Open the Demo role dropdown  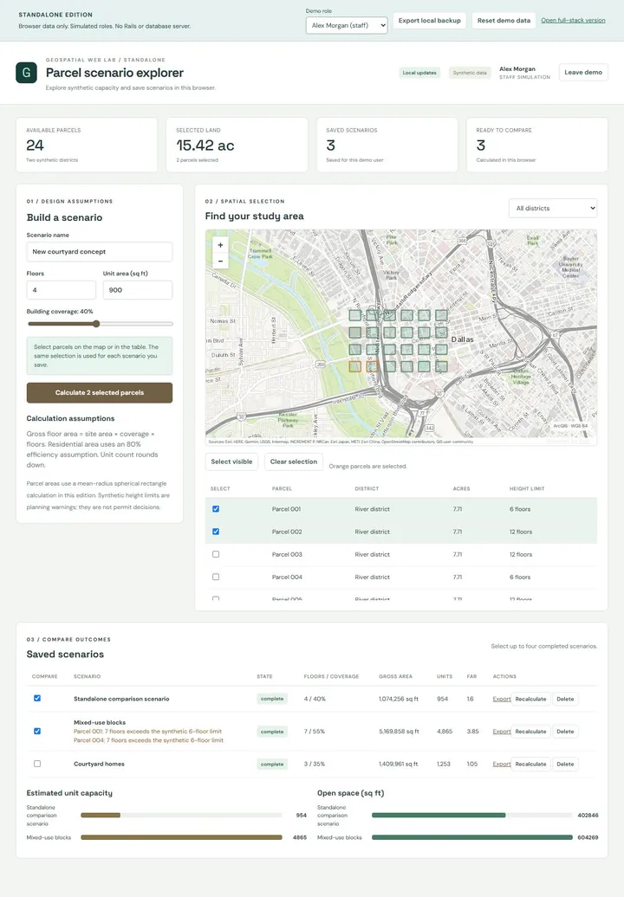tap(347, 25)
